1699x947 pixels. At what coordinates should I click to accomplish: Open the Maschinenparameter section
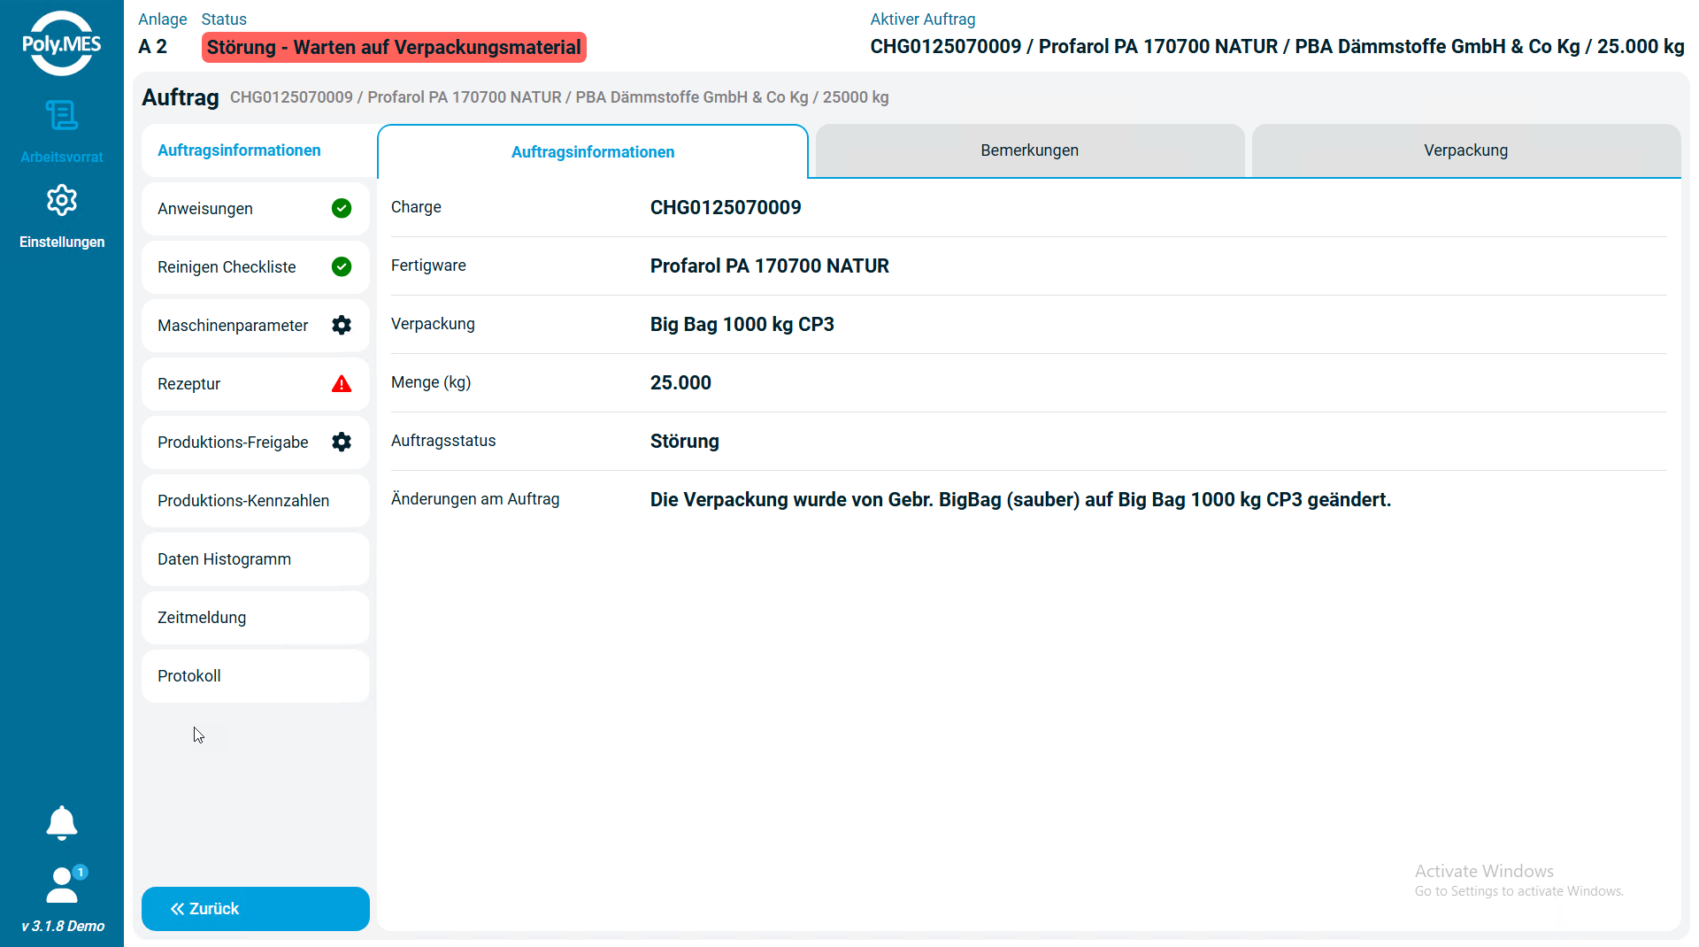(256, 326)
